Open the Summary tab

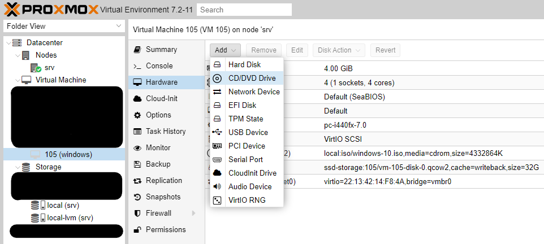[166, 50]
